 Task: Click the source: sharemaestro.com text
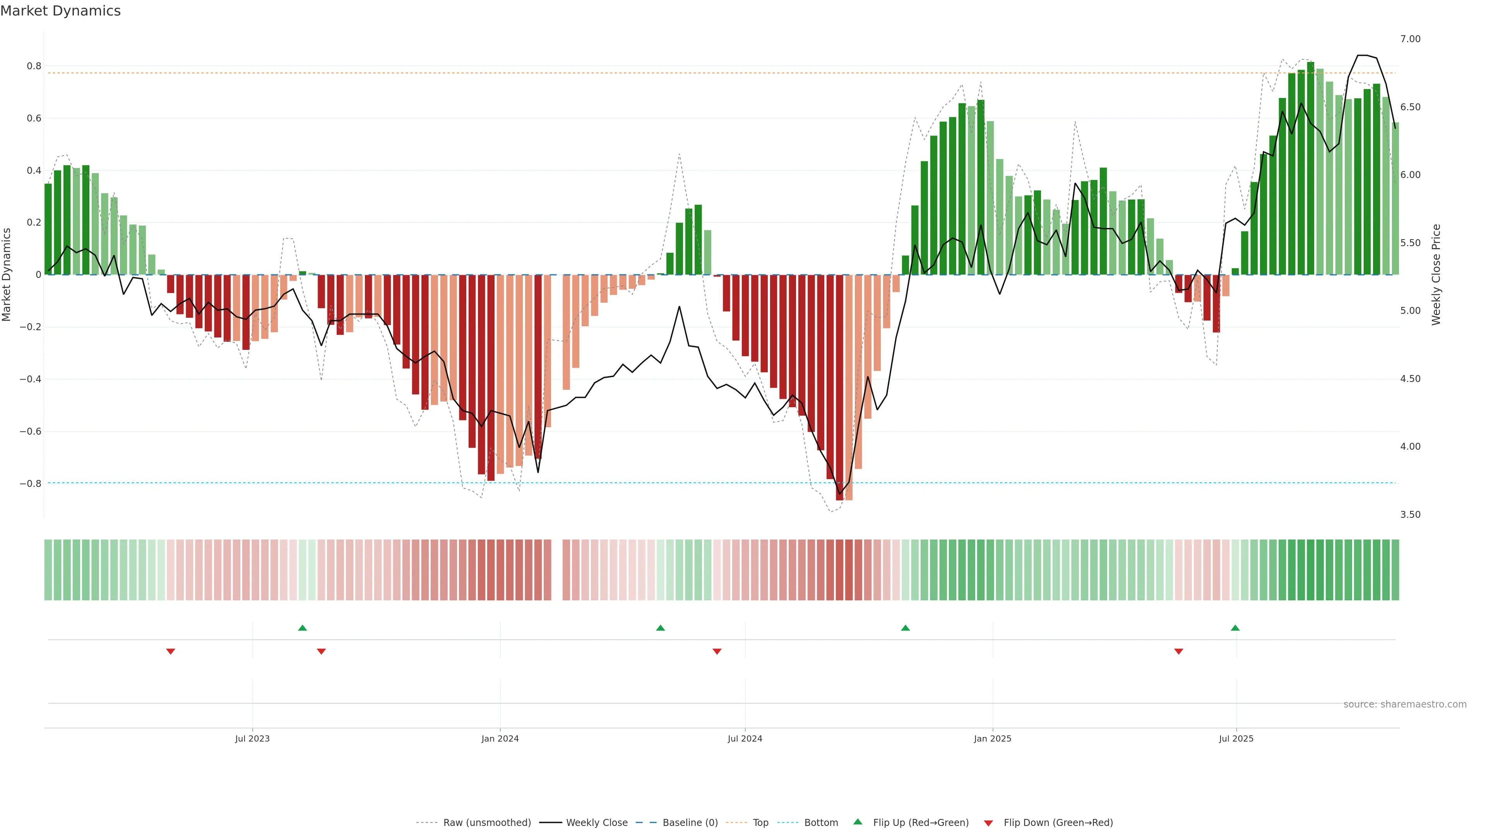point(1405,704)
